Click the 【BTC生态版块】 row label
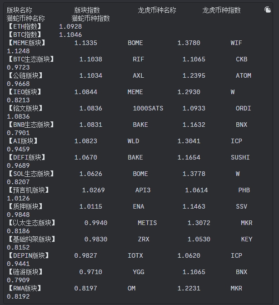Viewport: 279px width, 305px height. point(31,59)
